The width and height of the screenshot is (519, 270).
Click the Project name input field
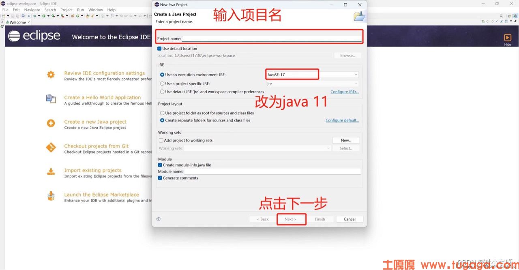coord(272,39)
